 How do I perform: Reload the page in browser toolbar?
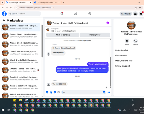pos(11,7)
